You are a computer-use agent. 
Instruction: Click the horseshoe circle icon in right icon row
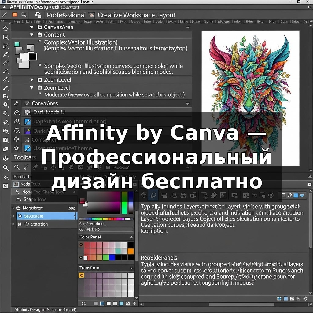pos(271,195)
